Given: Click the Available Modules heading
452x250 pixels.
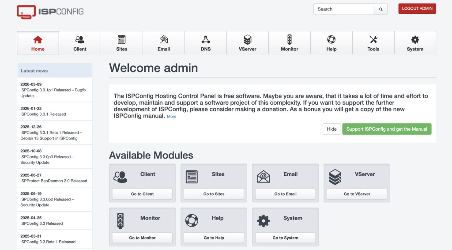Looking at the screenshot, I should click(151, 155).
